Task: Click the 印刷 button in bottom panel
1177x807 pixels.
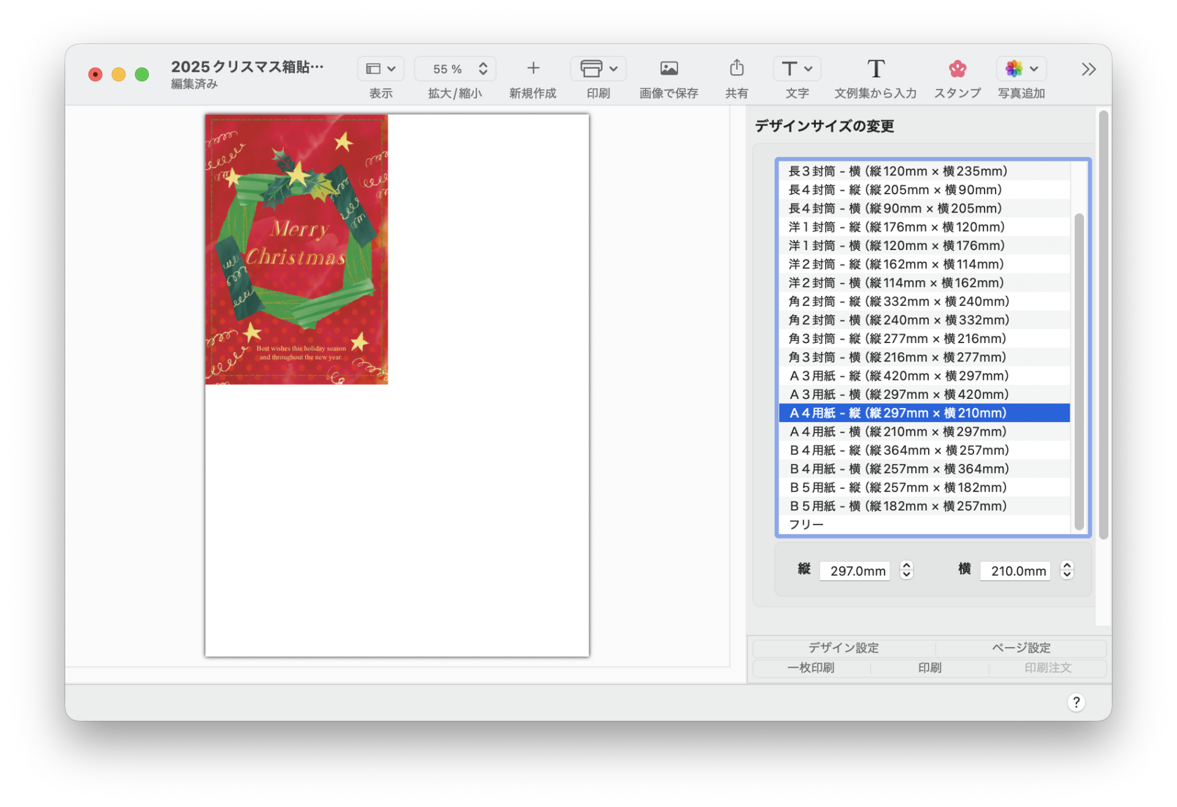Action: click(929, 668)
